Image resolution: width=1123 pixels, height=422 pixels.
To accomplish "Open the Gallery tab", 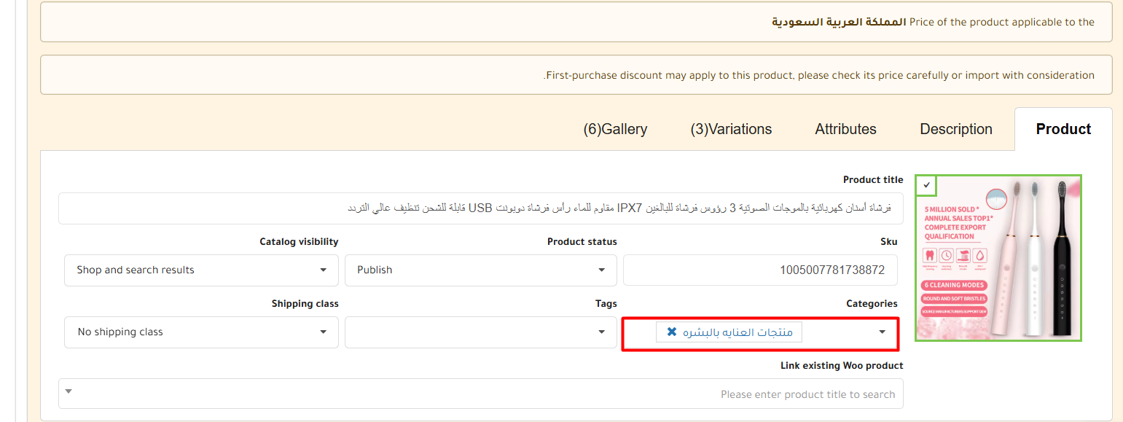I will click(615, 130).
